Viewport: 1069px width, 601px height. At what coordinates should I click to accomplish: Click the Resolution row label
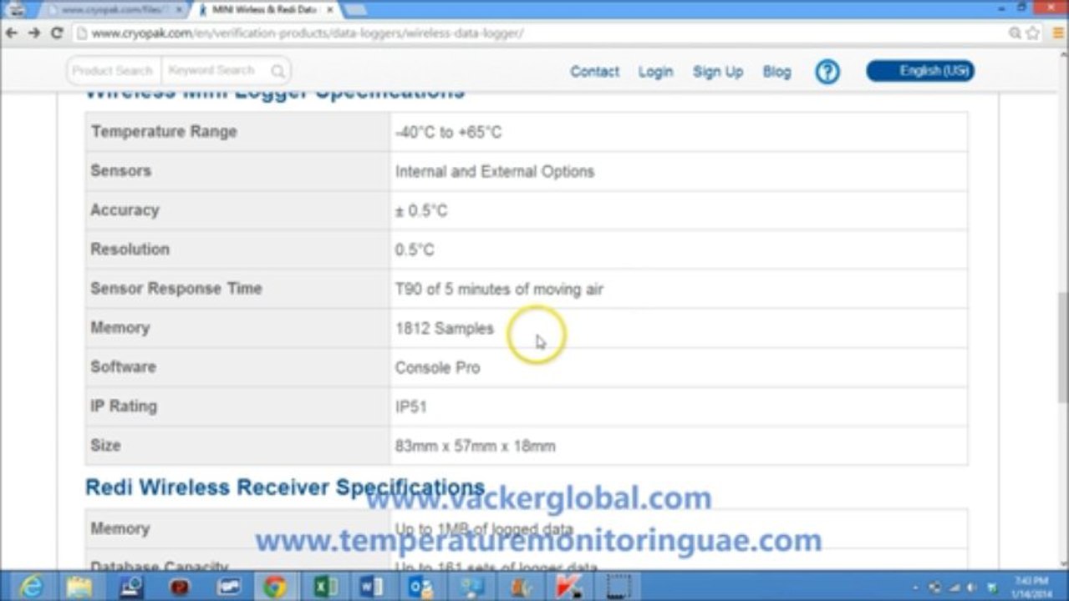pyautogui.click(x=130, y=250)
